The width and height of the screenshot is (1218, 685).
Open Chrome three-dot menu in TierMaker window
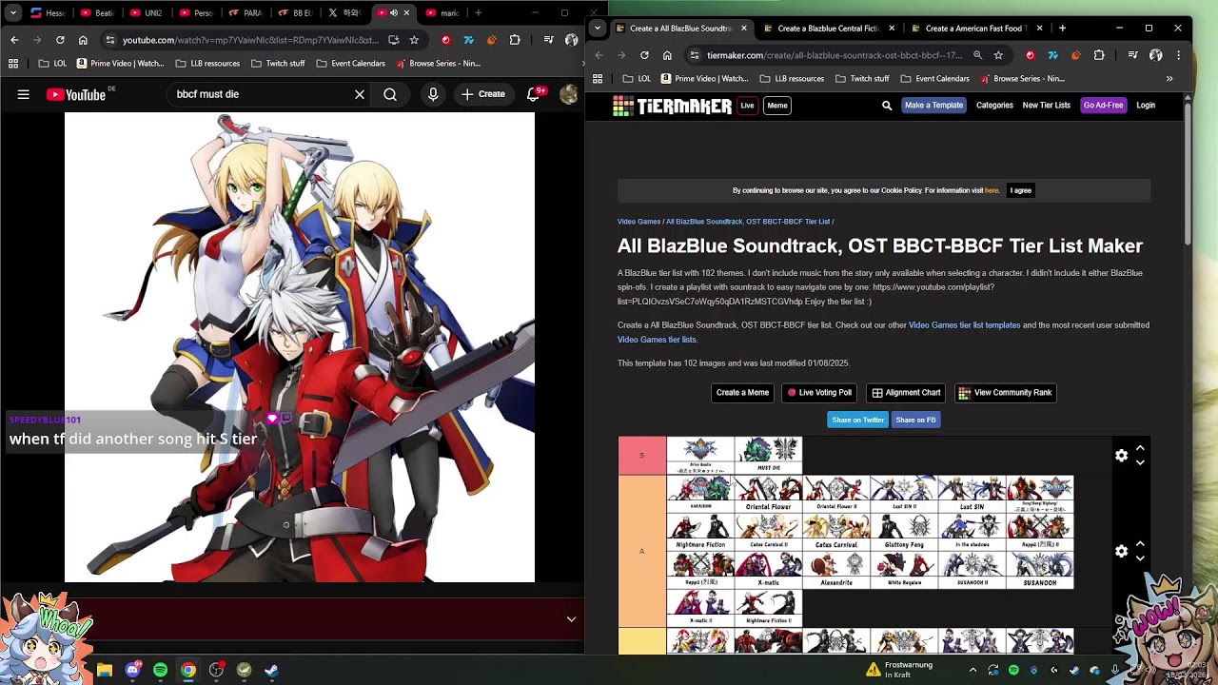tap(1177, 55)
